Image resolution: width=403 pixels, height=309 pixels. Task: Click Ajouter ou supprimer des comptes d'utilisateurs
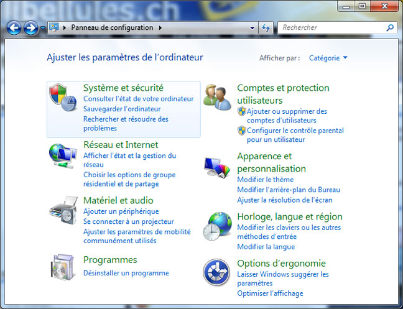pos(287,116)
